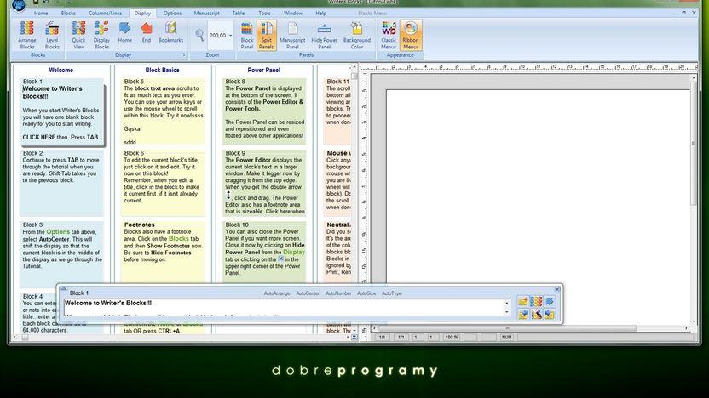The width and height of the screenshot is (709, 398).
Task: Toggle AutoNumber in Power Panel
Action: pyautogui.click(x=338, y=293)
